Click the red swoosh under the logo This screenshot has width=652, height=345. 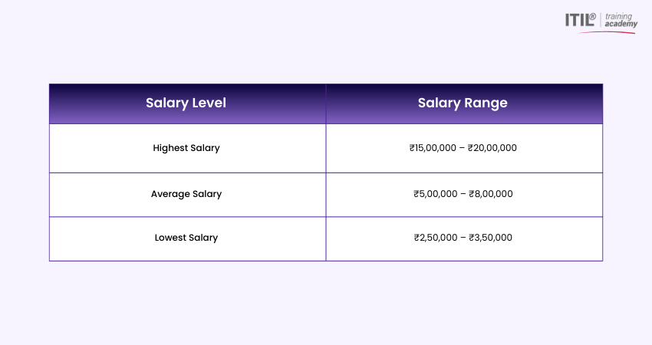(x=607, y=32)
